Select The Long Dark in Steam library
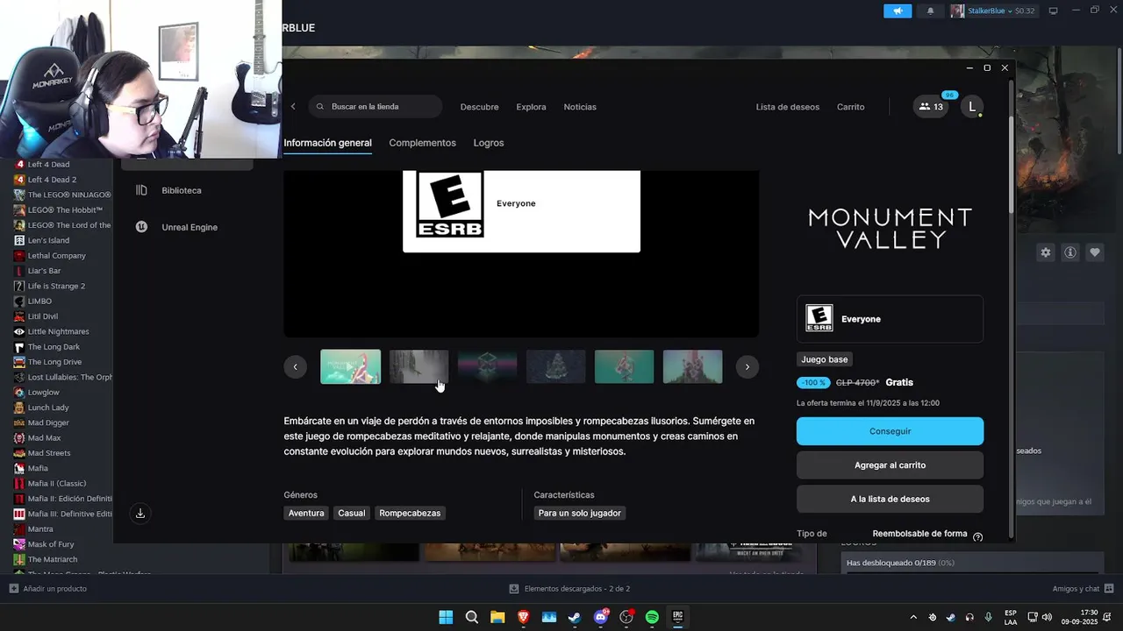The image size is (1123, 631). coord(54,347)
